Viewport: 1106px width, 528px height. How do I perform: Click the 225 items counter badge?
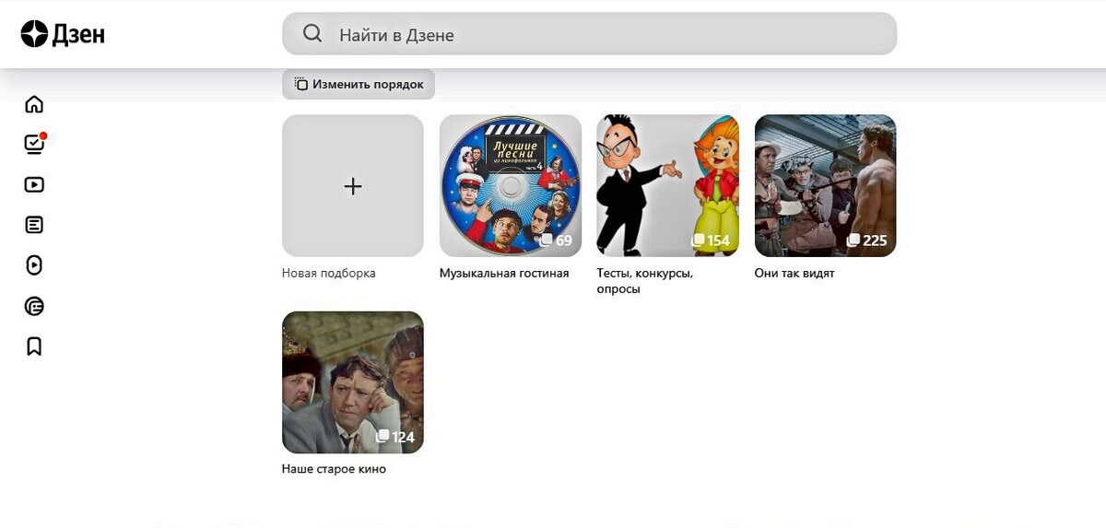coord(867,241)
